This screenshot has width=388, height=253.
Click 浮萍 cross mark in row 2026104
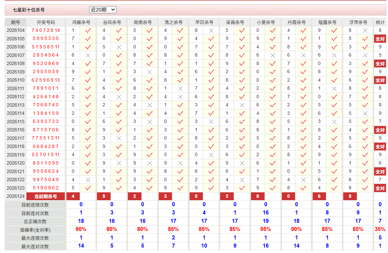tap(365, 30)
